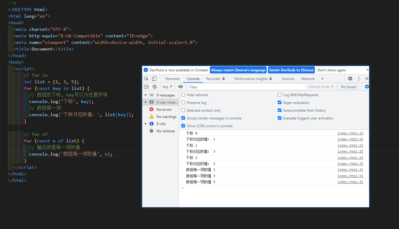Screen dimensions: 399x229
Task: Close the DevTools panel
Action: pos(367,79)
